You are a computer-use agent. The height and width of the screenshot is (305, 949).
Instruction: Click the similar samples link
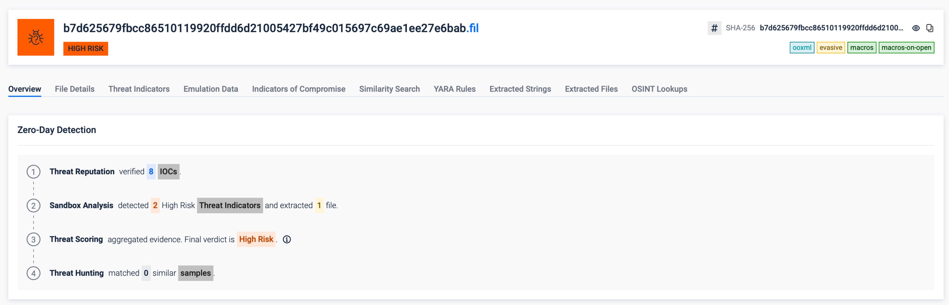195,273
